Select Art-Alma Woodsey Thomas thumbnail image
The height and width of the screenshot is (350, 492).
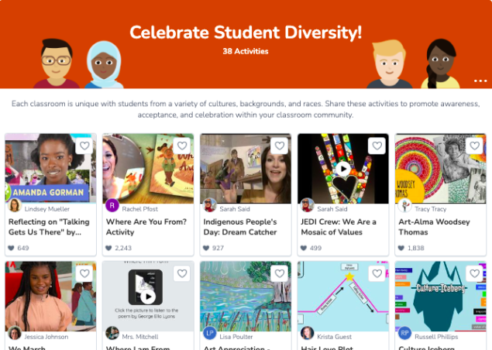point(441,169)
